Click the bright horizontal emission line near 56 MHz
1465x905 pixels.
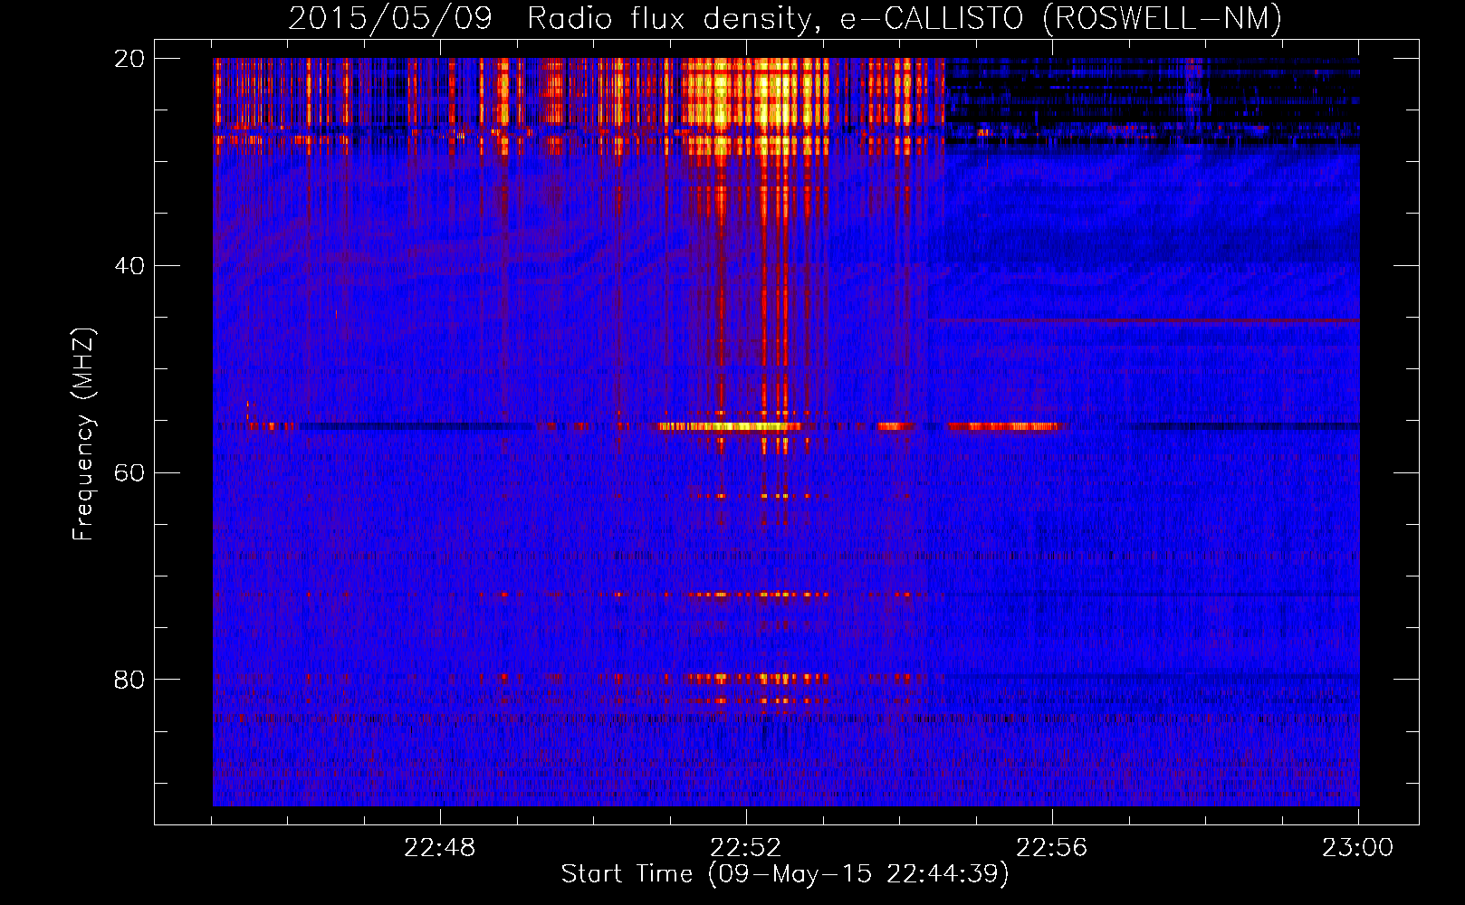click(730, 426)
